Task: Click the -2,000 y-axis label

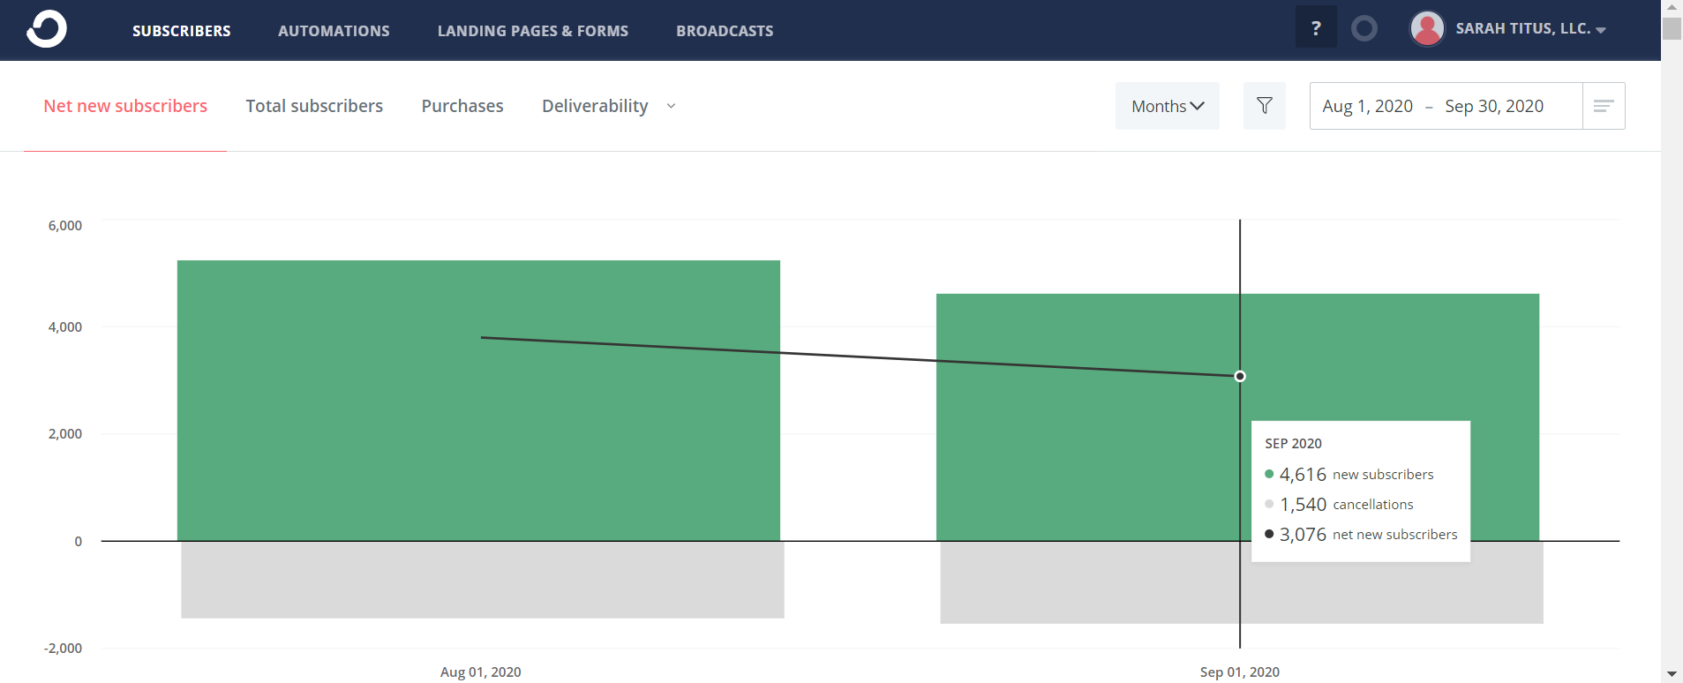Action: (64, 649)
